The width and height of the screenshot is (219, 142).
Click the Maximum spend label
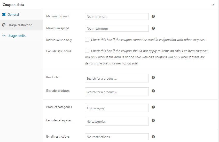coord(58,28)
